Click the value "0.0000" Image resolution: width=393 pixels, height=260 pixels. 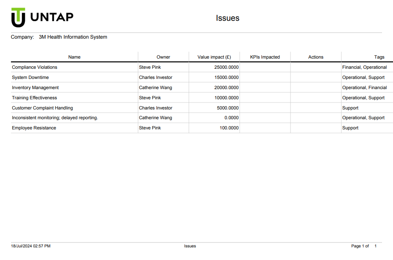[x=231, y=118]
